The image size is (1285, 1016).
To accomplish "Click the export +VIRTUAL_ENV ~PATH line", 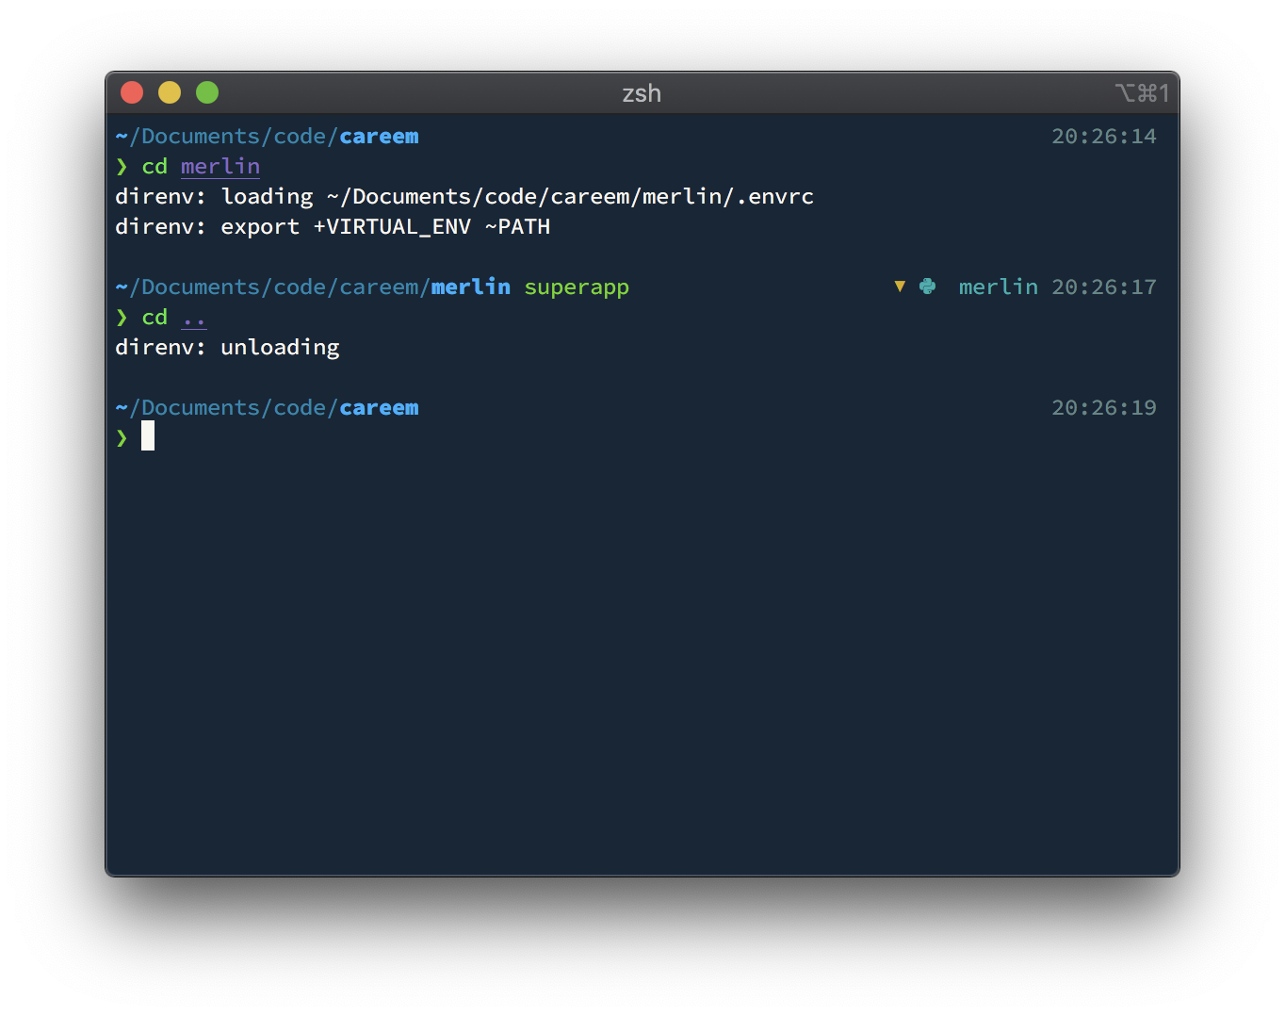I will (333, 227).
